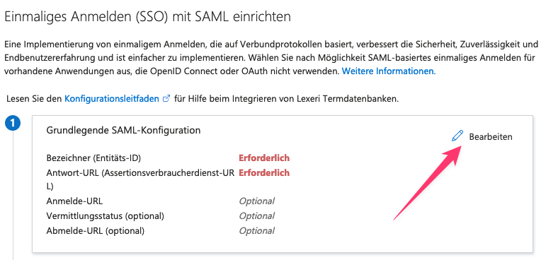Viewport: 541px width, 260px height.
Task: Select the Grundlegende SAML-Konfiguration heading
Action: (x=123, y=130)
